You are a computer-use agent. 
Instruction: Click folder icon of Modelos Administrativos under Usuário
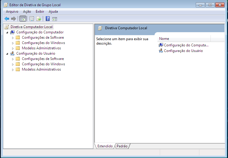point(18,69)
